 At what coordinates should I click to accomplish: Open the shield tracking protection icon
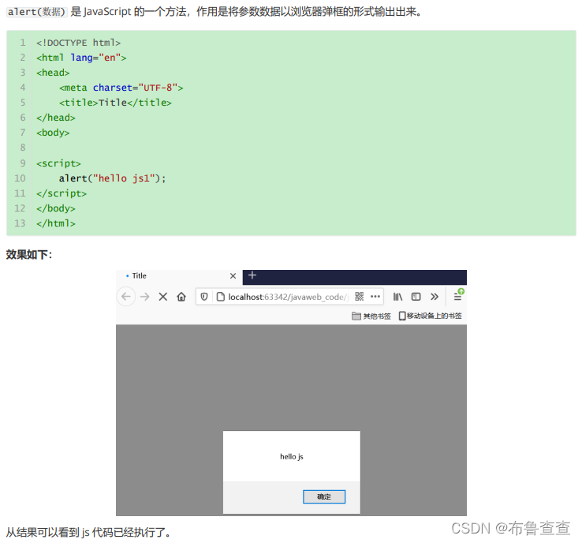[x=203, y=297]
